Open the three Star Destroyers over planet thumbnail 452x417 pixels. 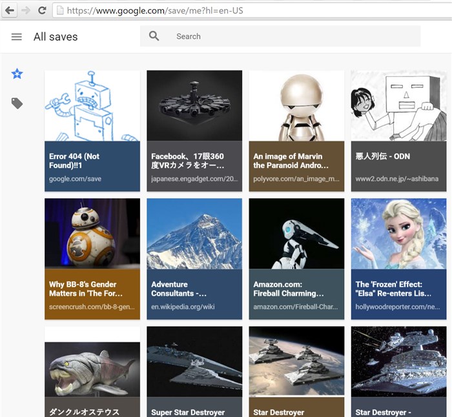click(x=296, y=361)
